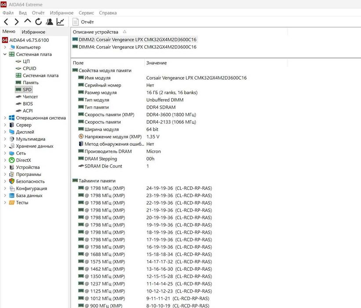Click the Метод обнаружения ошибок row icon
The width and height of the screenshot is (361, 308).
coord(81,144)
